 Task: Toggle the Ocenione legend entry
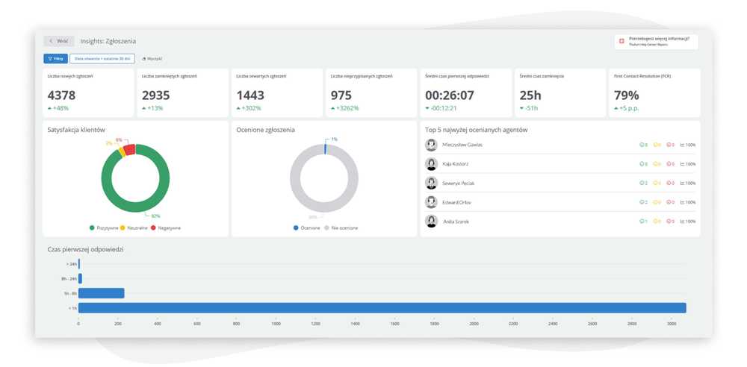point(307,228)
